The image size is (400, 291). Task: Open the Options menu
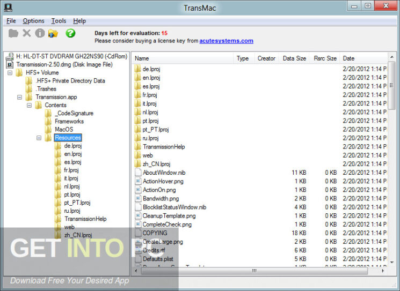(x=34, y=21)
